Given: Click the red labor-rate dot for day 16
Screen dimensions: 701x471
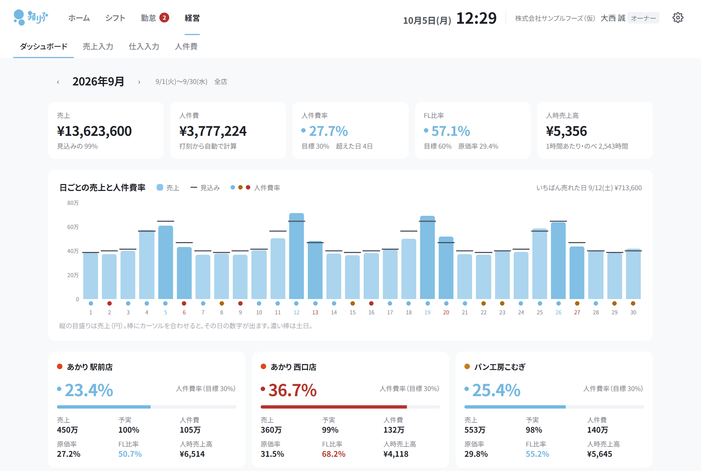Looking at the screenshot, I should (371, 303).
